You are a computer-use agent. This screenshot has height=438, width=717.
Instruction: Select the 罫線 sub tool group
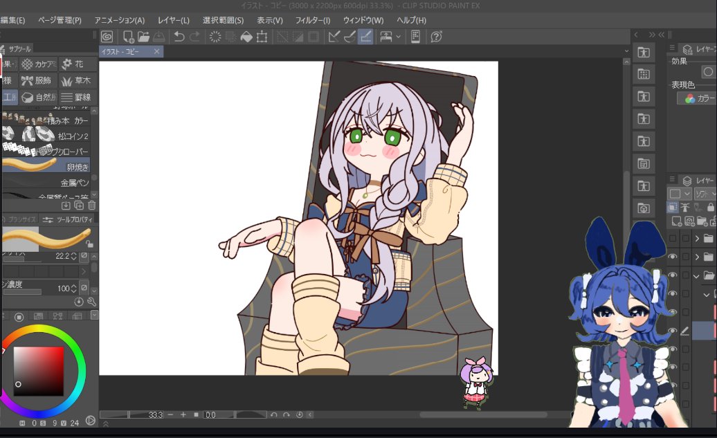click(x=78, y=98)
